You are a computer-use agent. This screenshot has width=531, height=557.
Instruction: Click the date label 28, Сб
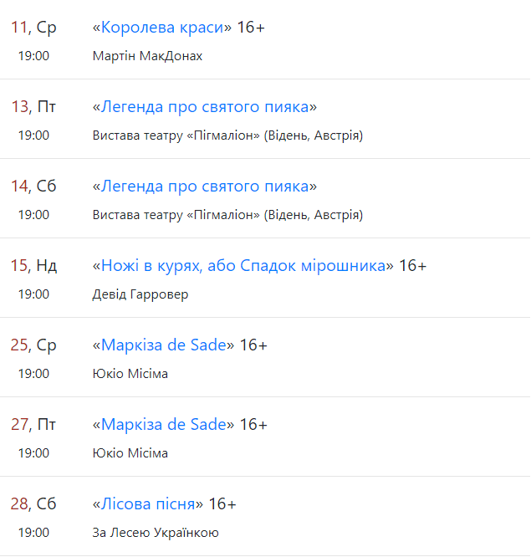point(33,504)
